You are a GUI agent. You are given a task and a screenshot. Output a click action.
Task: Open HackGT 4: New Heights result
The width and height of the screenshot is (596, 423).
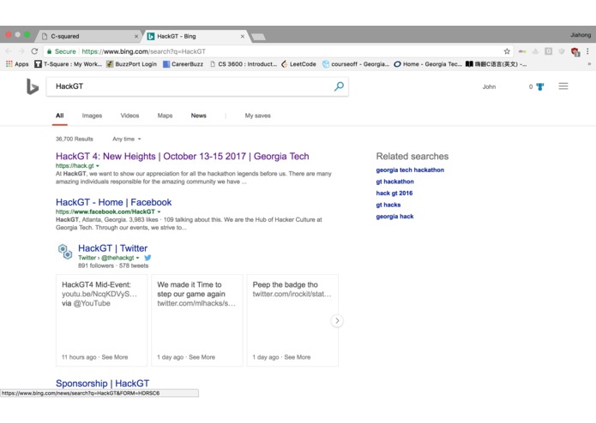pyautogui.click(x=183, y=157)
